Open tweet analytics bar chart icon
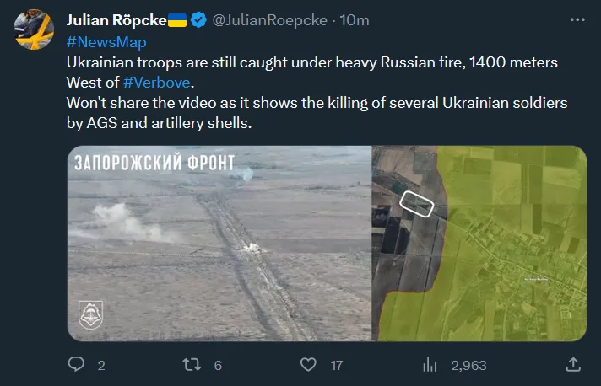The width and height of the screenshot is (601, 386). click(430, 365)
